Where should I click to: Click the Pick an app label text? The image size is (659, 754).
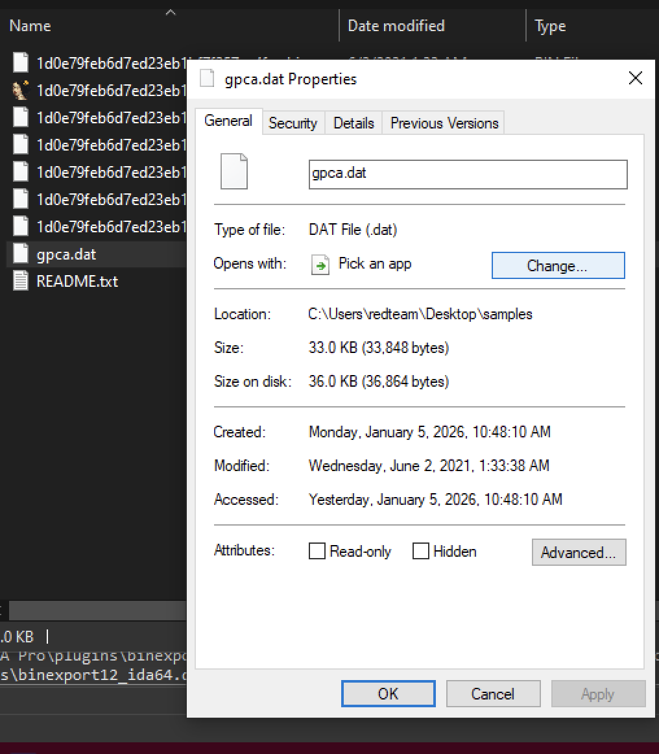click(375, 263)
